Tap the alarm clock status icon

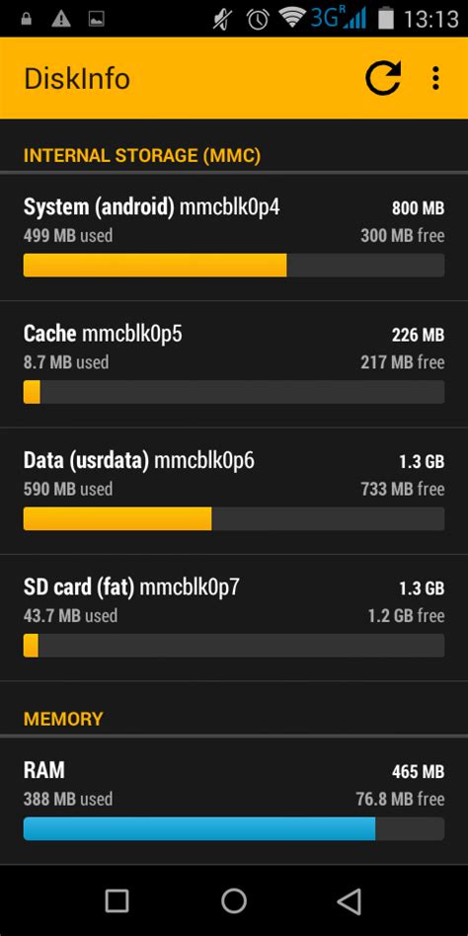tap(258, 19)
